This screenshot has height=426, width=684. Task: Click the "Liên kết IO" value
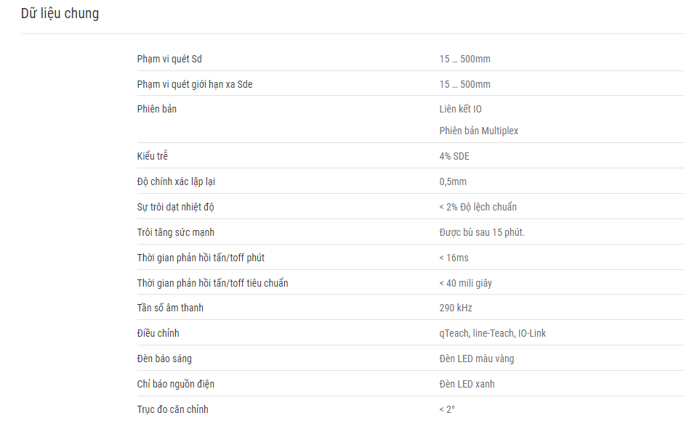click(460, 109)
